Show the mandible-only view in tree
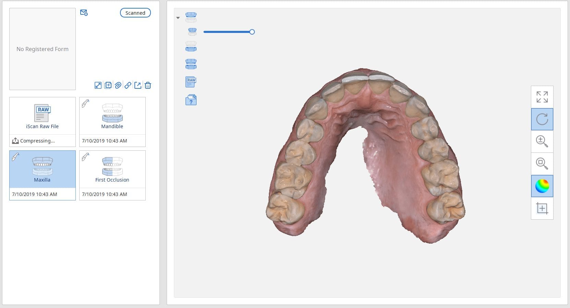The image size is (570, 308). 191,47
